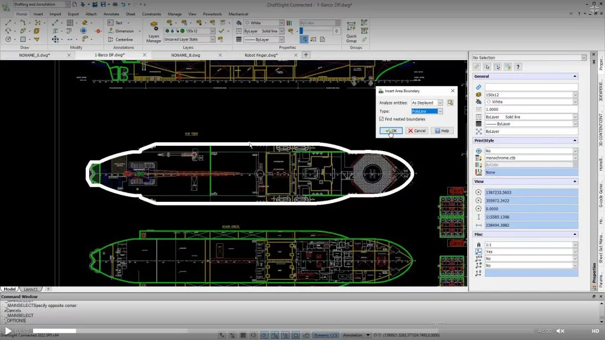Expand the Type PolyLine dropdown
The width and height of the screenshot is (605, 340).
point(440,111)
